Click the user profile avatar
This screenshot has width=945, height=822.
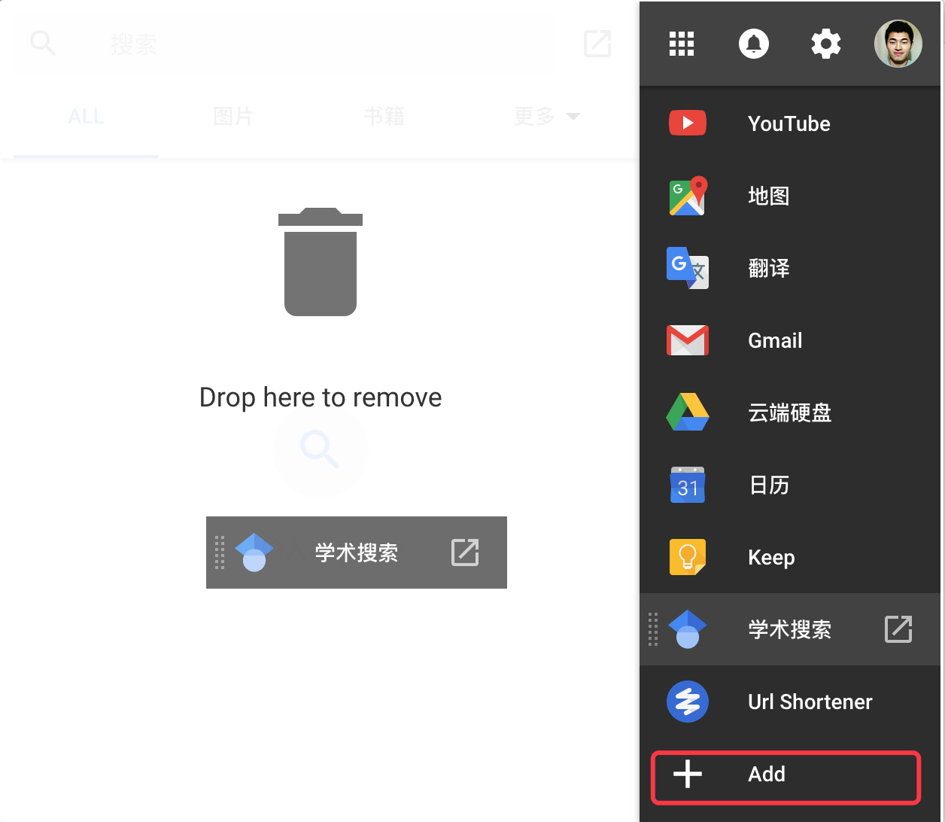(x=898, y=44)
